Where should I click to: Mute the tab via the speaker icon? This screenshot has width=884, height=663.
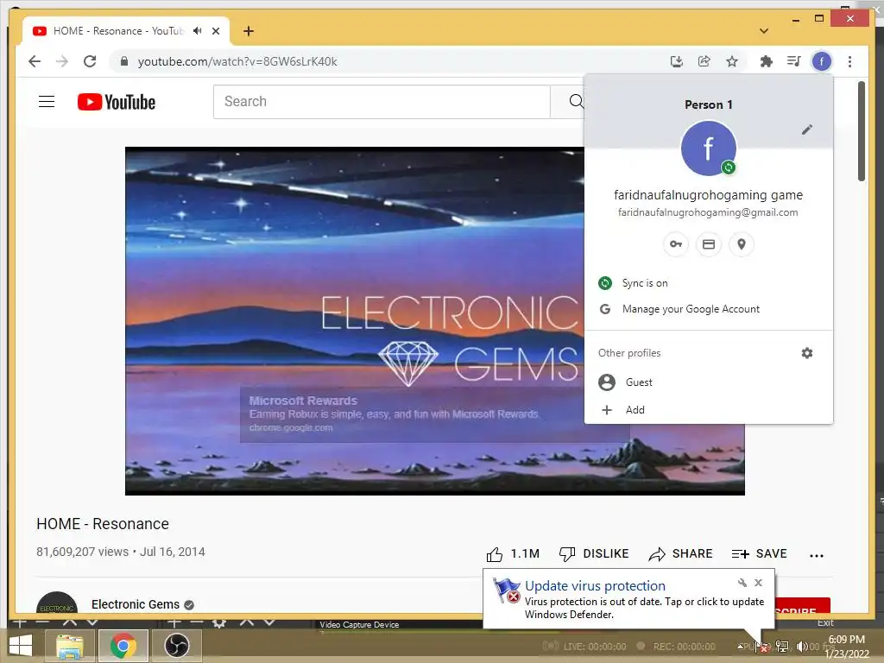tap(197, 31)
